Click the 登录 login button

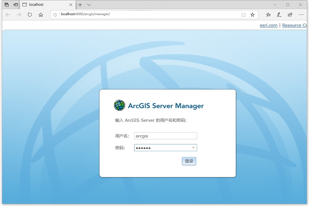(189, 161)
